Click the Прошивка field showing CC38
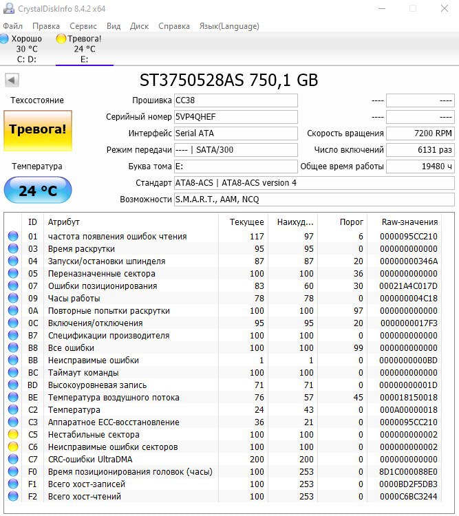Image resolution: width=459 pixels, height=516 pixels. (x=236, y=100)
